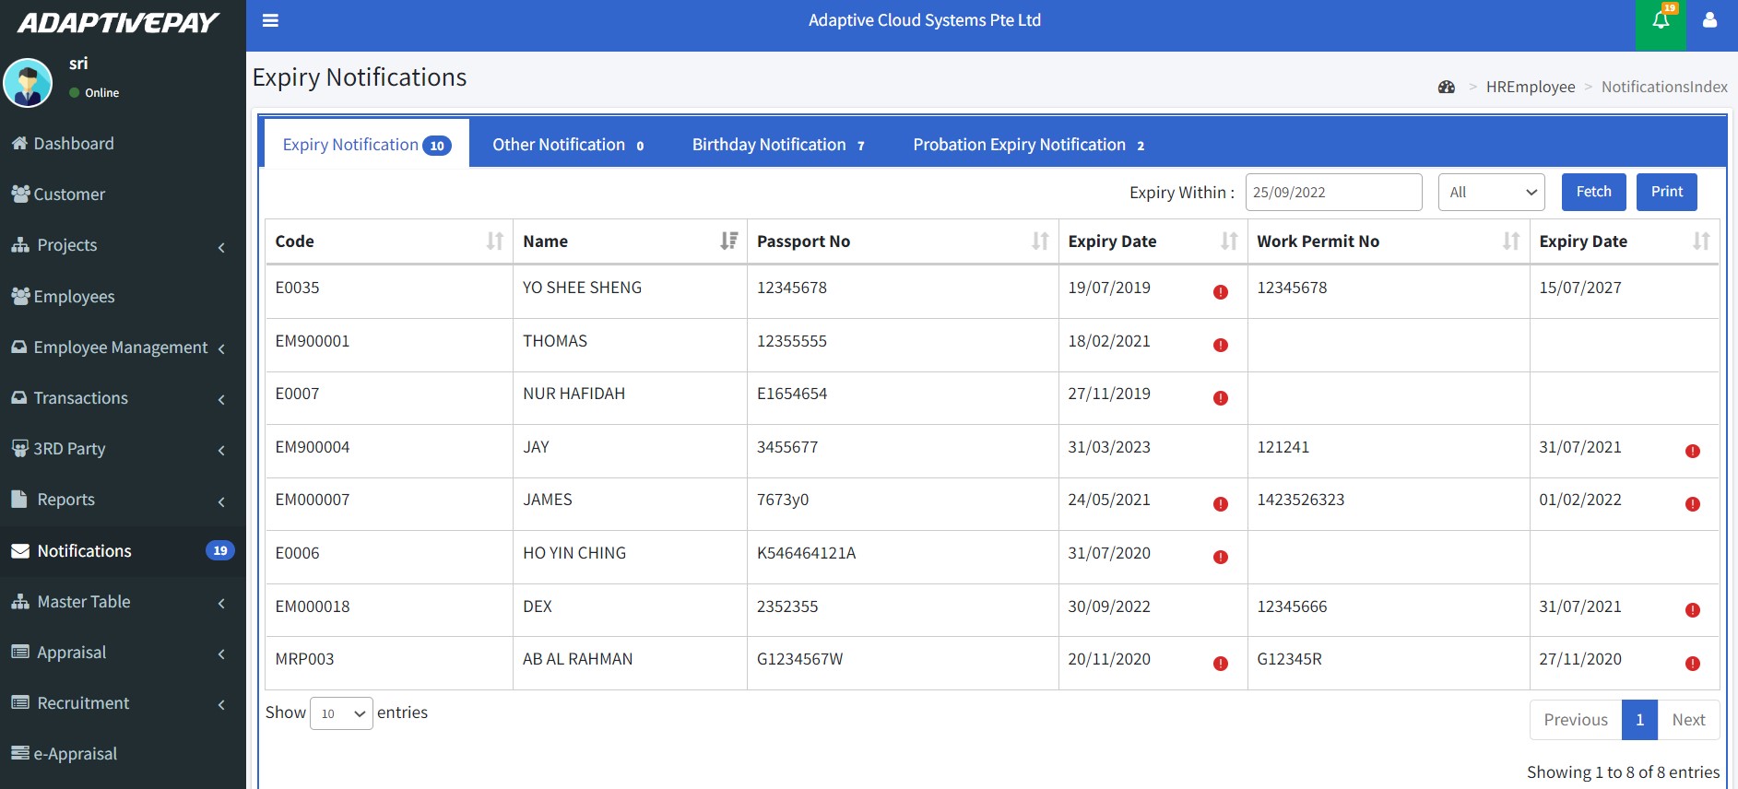Open the user profile icon
Screen dimensions: 1738x789
click(x=1709, y=20)
